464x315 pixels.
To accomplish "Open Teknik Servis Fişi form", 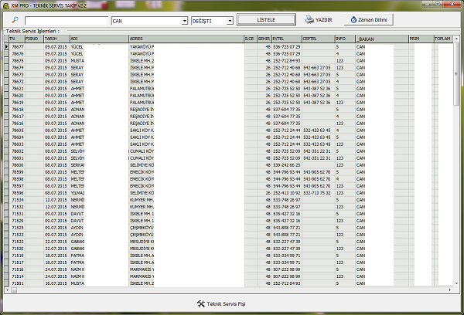I will [x=224, y=303].
